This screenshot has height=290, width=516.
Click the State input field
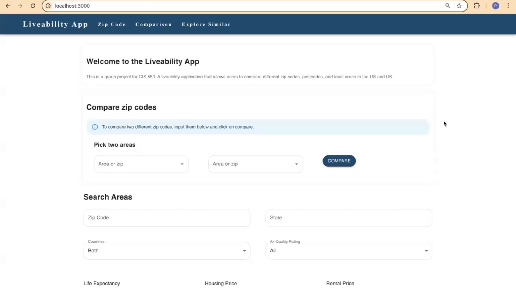tap(348, 218)
